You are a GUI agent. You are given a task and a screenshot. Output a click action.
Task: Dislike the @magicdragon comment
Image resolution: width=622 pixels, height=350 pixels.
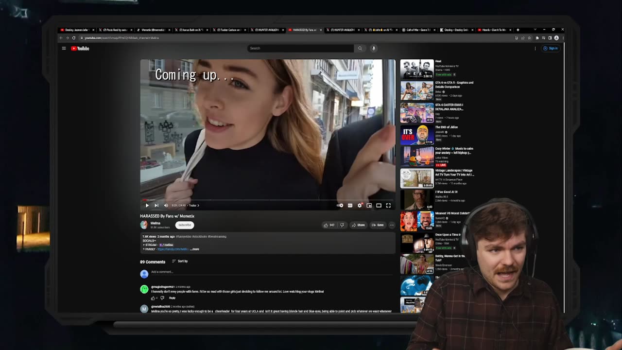pos(162,298)
